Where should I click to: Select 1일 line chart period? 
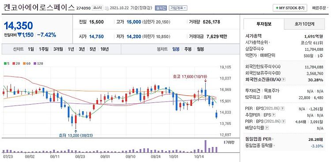(x=31, y=49)
